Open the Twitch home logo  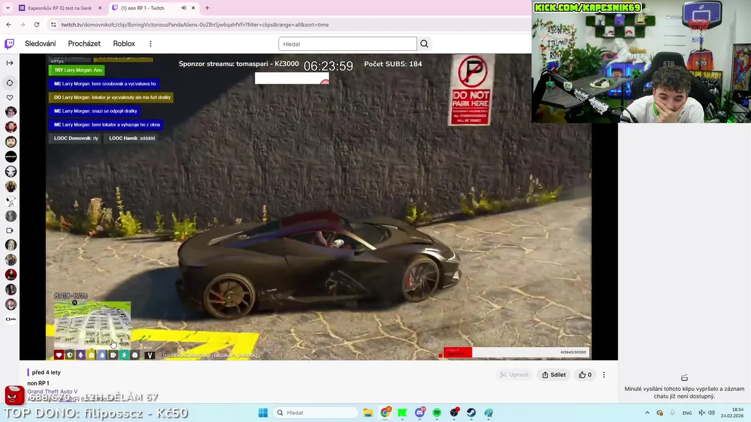tap(9, 44)
